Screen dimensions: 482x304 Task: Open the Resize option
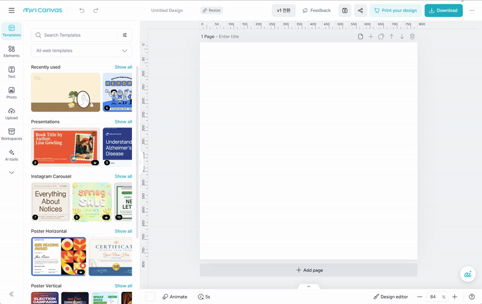click(x=211, y=10)
